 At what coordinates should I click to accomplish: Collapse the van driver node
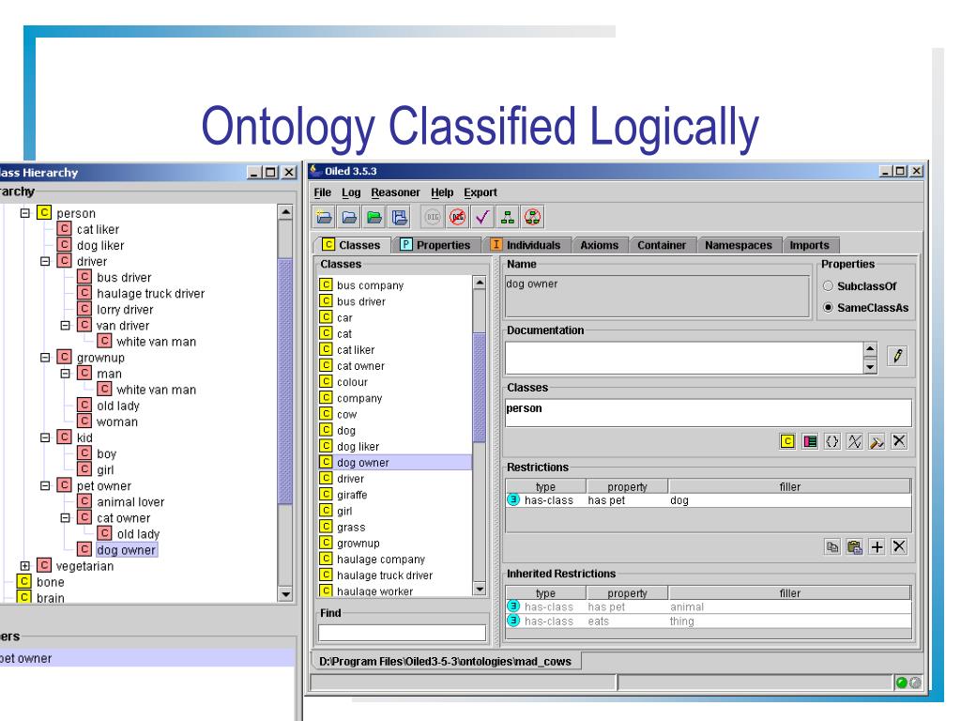pos(65,326)
